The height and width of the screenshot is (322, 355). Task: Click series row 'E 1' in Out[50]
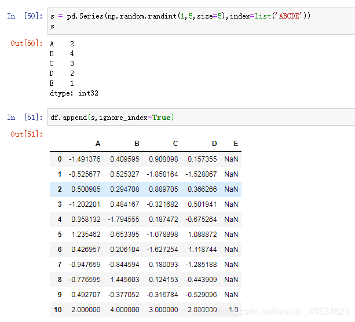coord(62,83)
